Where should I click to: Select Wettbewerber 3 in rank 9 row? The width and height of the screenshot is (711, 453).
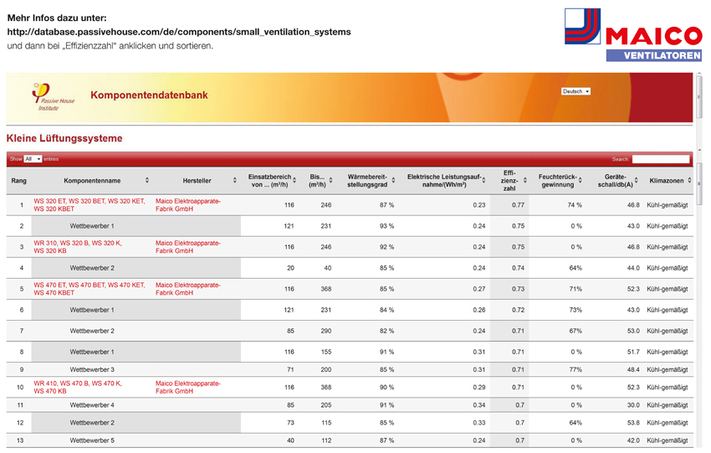coord(92,369)
